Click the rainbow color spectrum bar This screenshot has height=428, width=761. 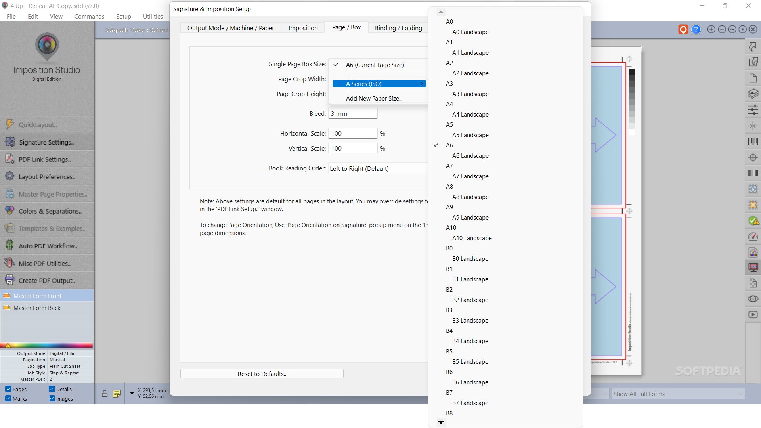47,345
